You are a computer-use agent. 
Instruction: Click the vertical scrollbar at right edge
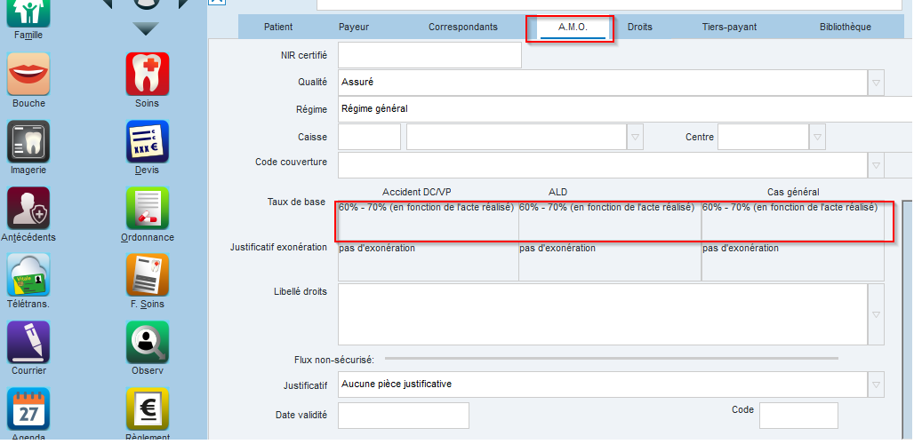pyautogui.click(x=908, y=320)
